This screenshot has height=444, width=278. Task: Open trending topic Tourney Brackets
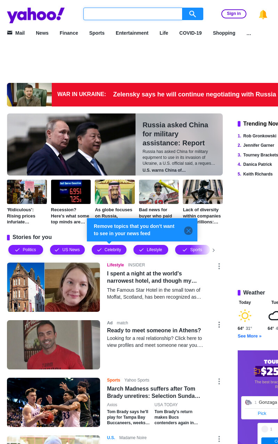261,155
